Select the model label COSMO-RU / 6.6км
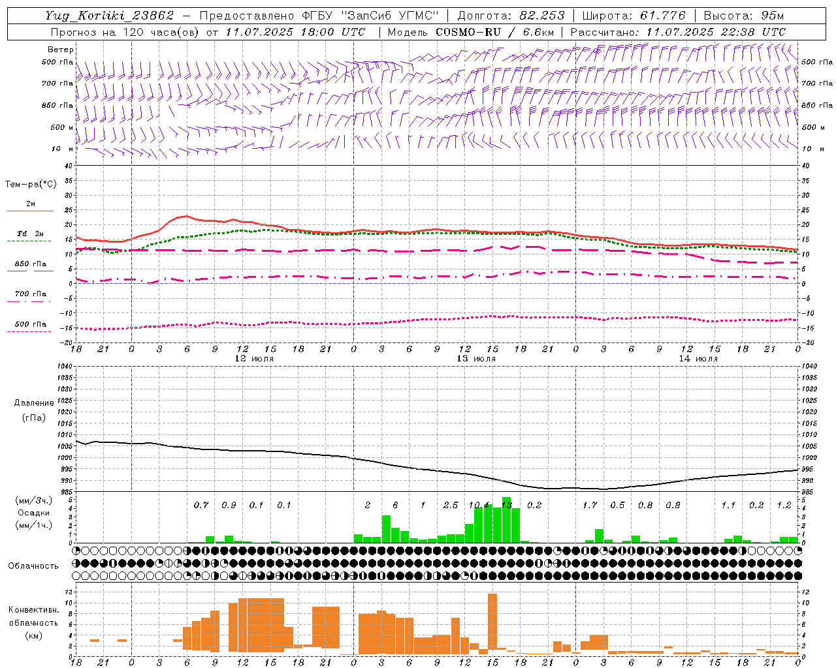The image size is (836, 668). point(494,32)
